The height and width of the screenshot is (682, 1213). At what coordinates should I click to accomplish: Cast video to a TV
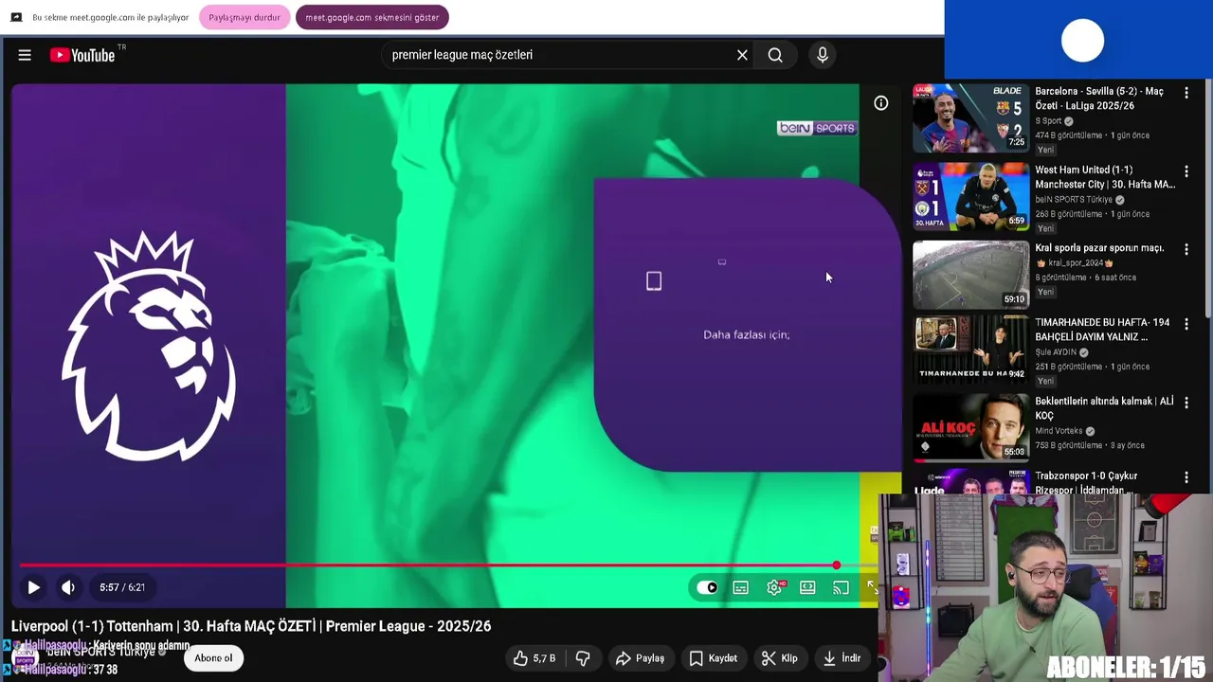tap(841, 587)
